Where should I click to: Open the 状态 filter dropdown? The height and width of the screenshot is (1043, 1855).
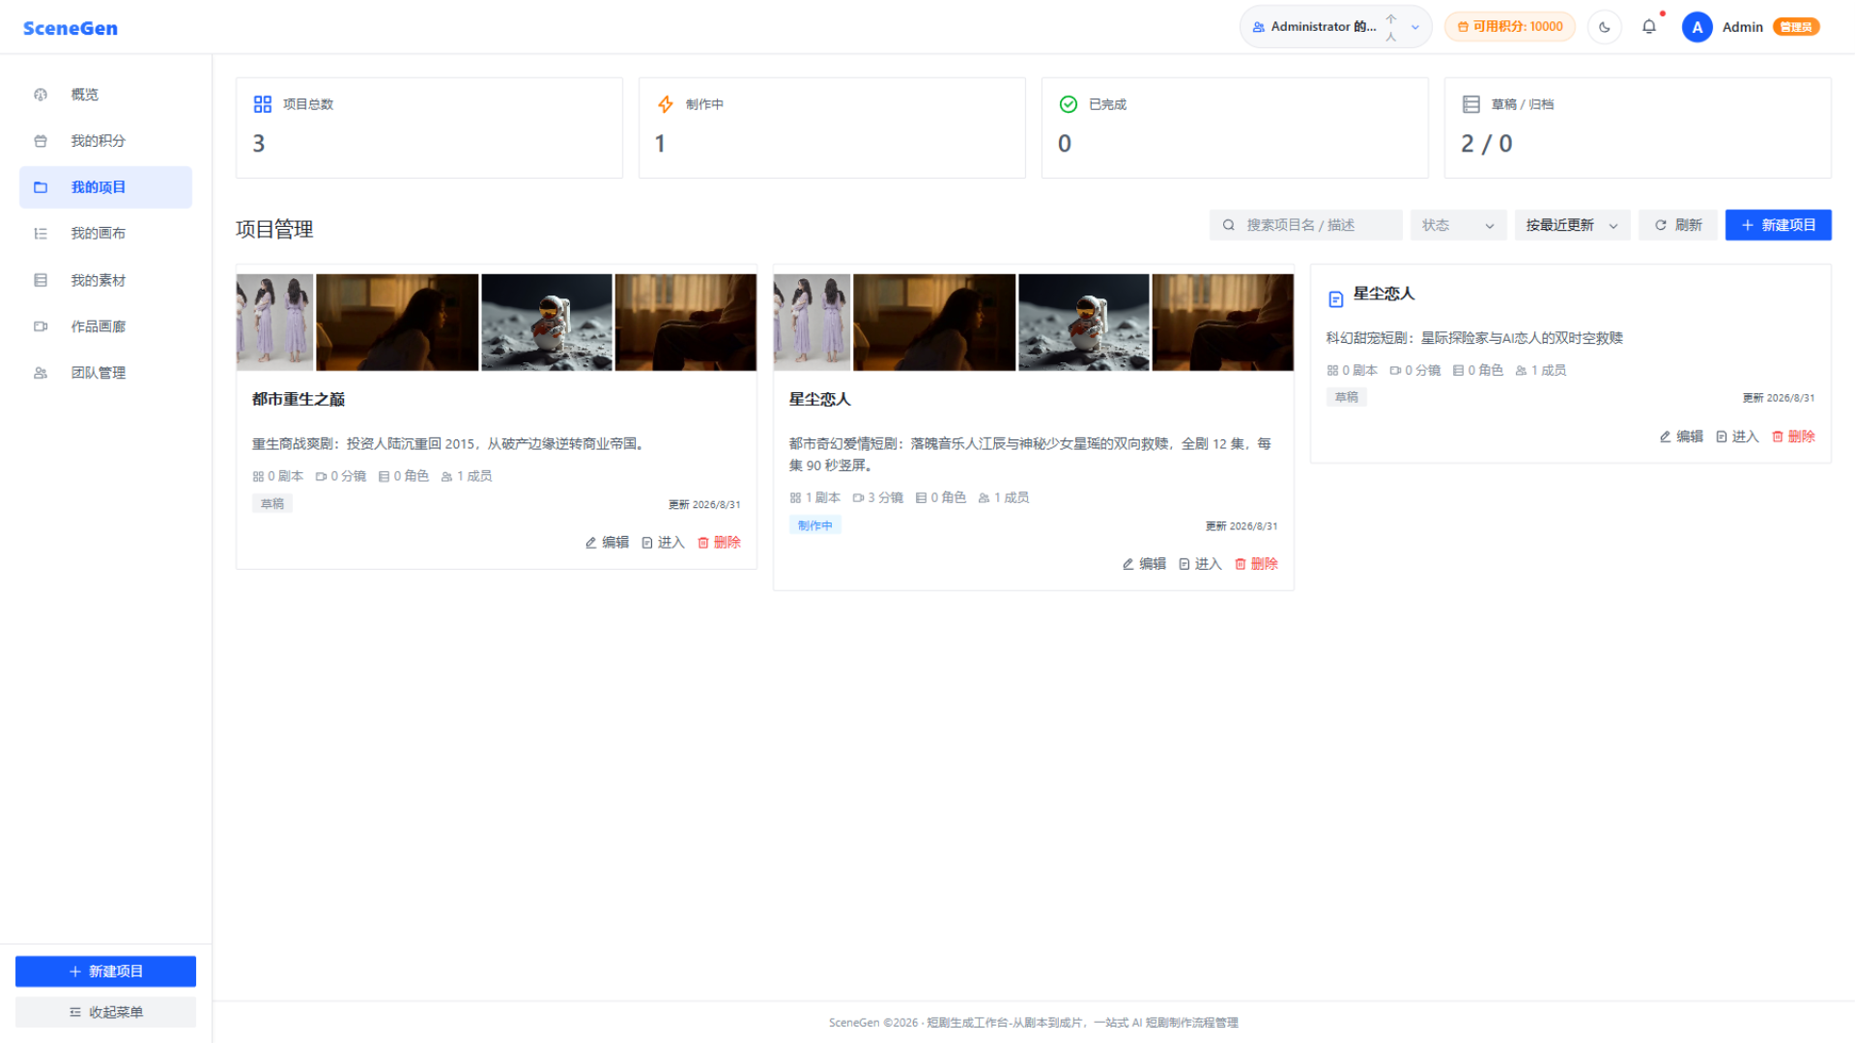point(1458,225)
